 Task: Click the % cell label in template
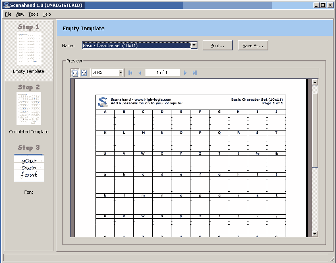[257, 153]
